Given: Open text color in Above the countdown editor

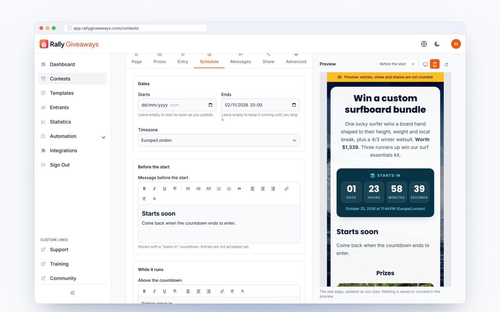Looking at the screenshot, I should pos(242,291).
